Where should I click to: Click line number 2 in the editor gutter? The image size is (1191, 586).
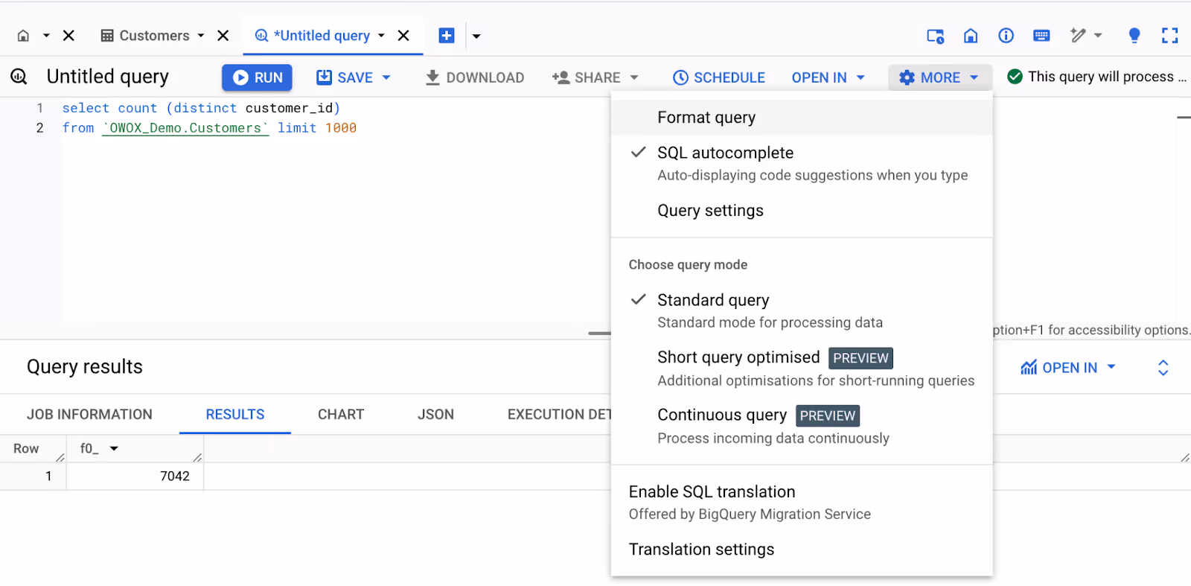pyautogui.click(x=40, y=128)
